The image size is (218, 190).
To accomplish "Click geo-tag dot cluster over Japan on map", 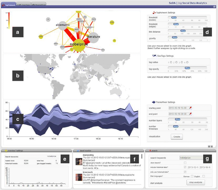I will [117, 72].
